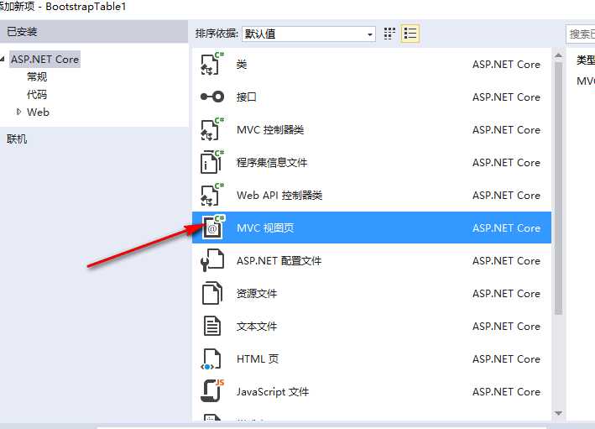Select the Web category
595x429 pixels.
(38, 112)
